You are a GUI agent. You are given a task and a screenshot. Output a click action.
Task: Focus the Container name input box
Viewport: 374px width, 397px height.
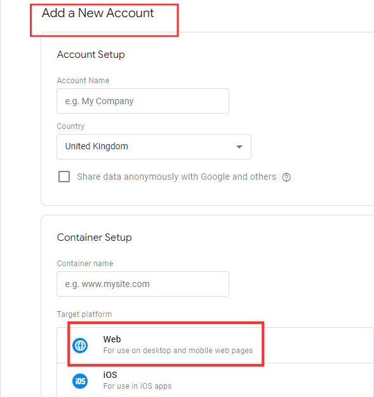click(143, 284)
